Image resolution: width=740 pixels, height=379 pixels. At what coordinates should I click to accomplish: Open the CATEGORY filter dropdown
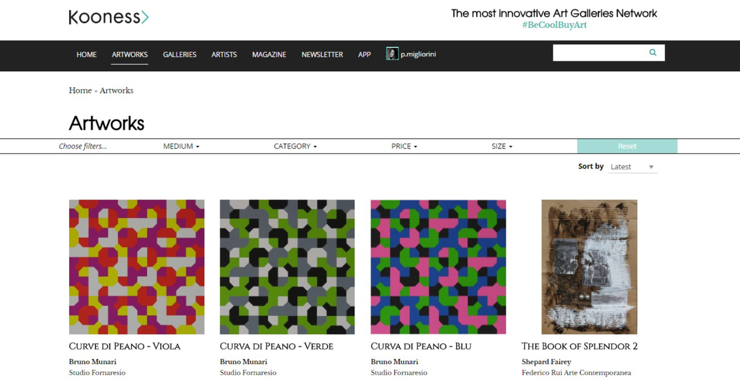[295, 146]
